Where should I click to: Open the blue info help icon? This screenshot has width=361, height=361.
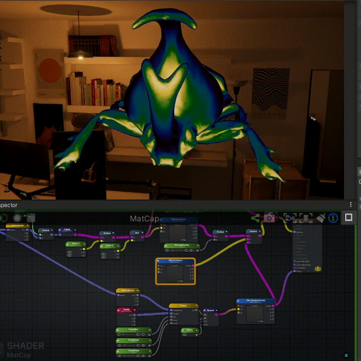point(333,218)
